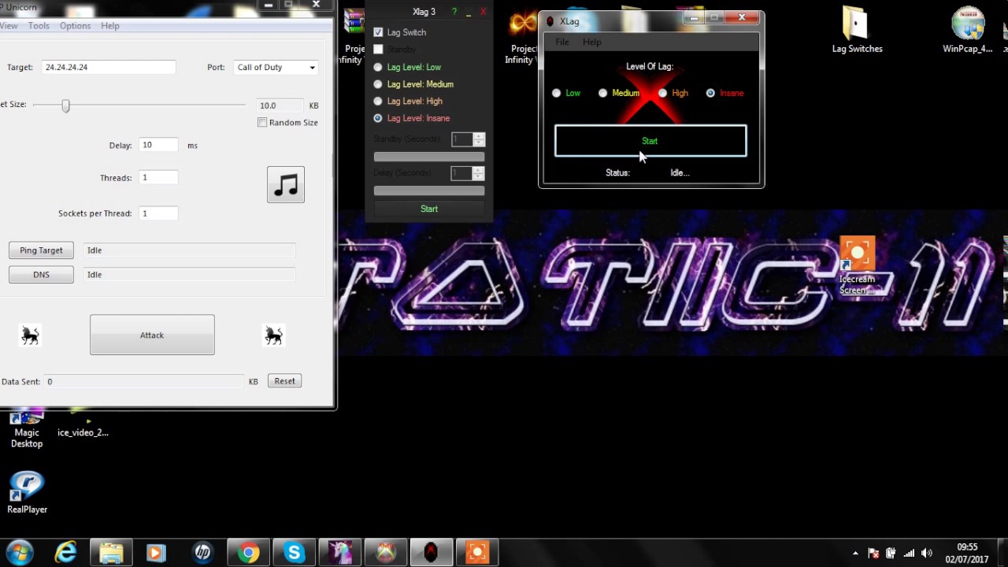Open the ice_video_2 desktop file
Image resolution: width=1008 pixels, height=567 pixels.
click(83, 425)
